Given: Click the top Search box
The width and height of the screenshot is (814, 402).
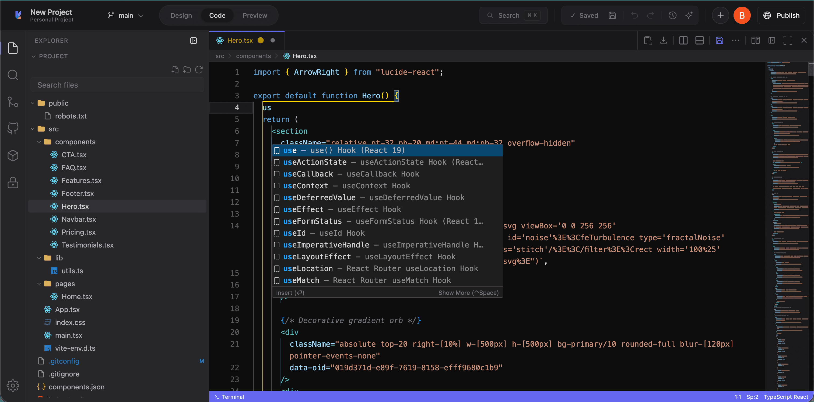Looking at the screenshot, I should coord(513,16).
